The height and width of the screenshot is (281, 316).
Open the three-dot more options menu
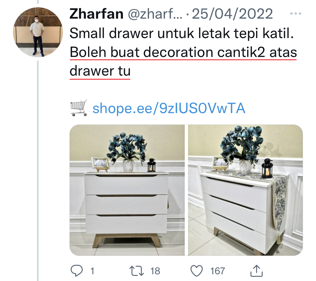coord(296,14)
